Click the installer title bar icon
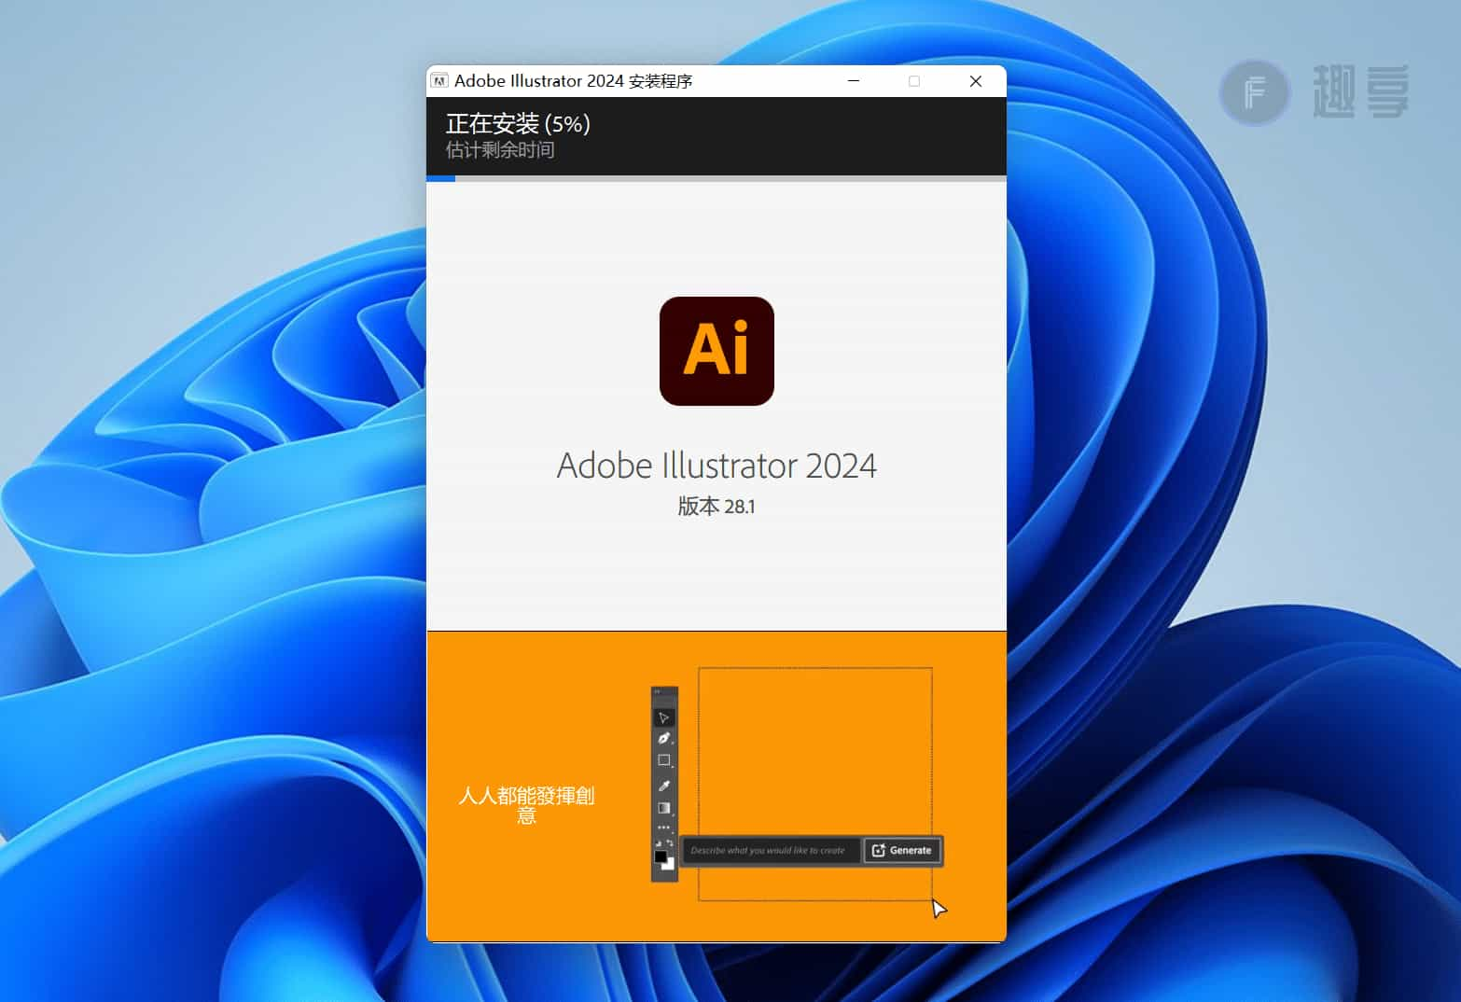This screenshot has width=1461, height=1002. tap(439, 81)
